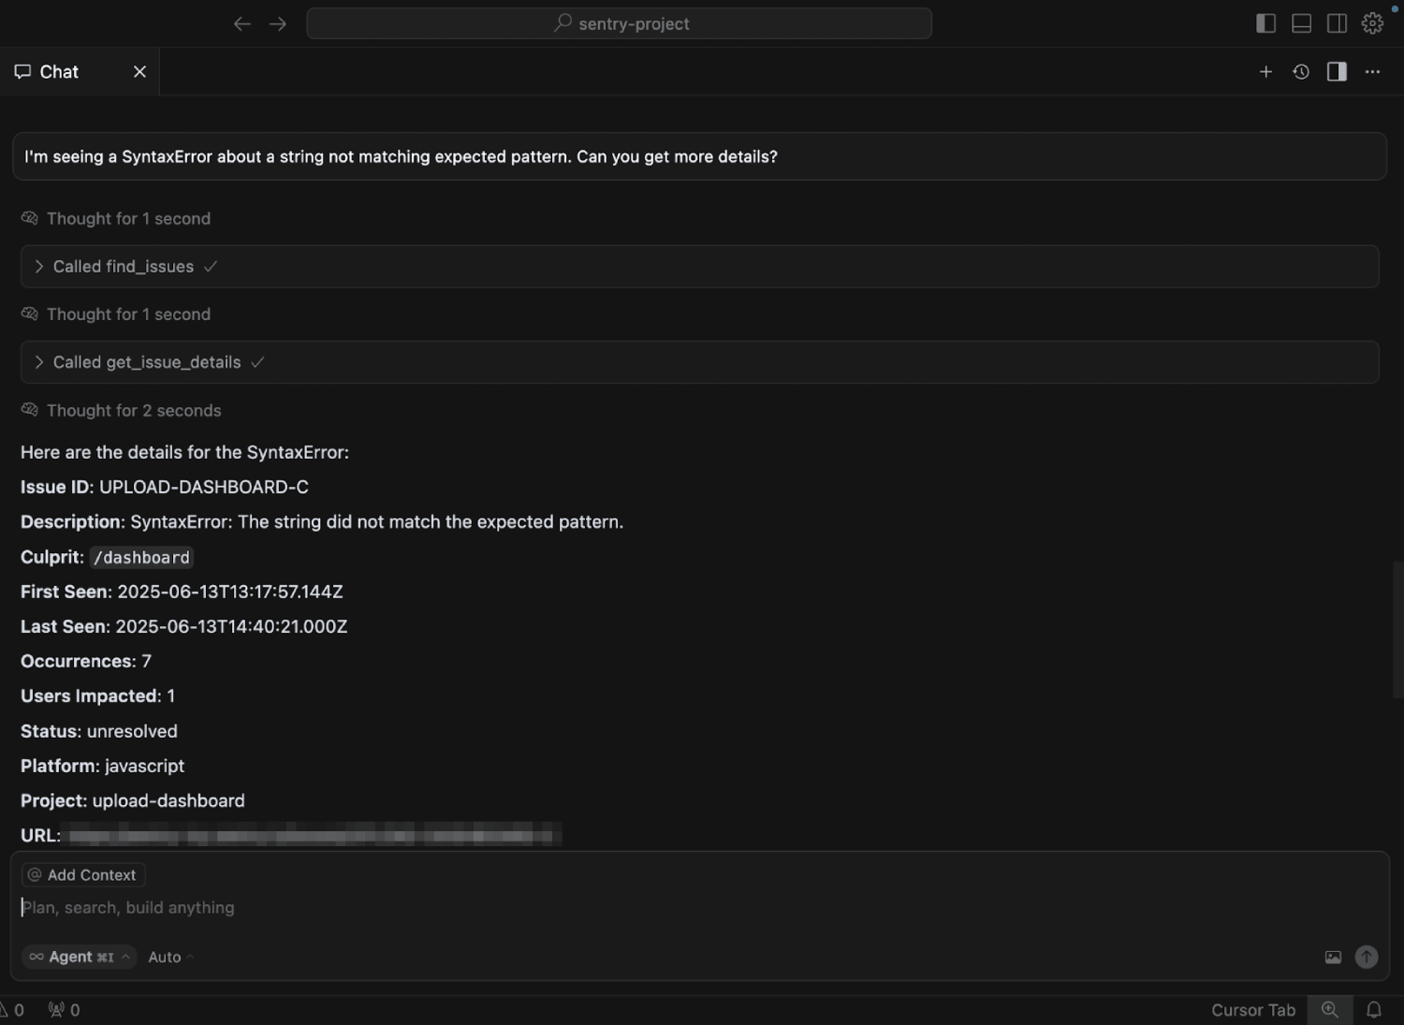Click the errors and warnings counter

pos(14,1010)
